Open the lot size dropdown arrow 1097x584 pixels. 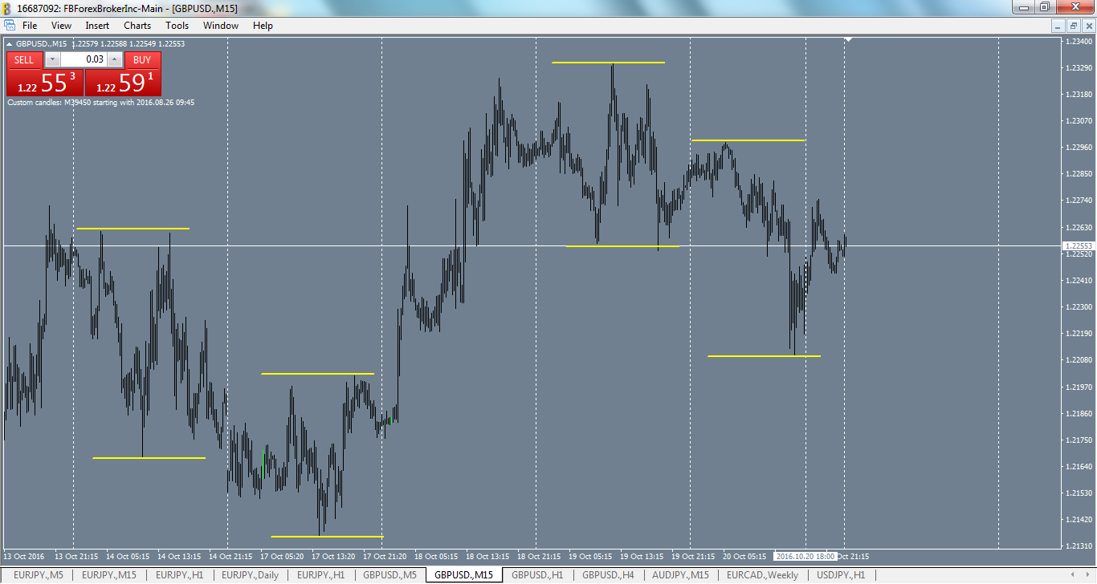pyautogui.click(x=51, y=59)
